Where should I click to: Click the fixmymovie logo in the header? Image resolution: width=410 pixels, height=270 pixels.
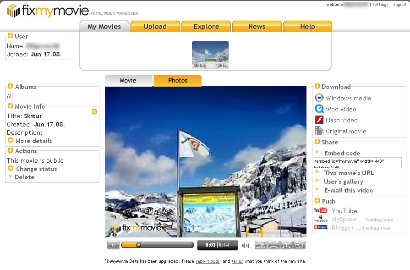click(48, 11)
